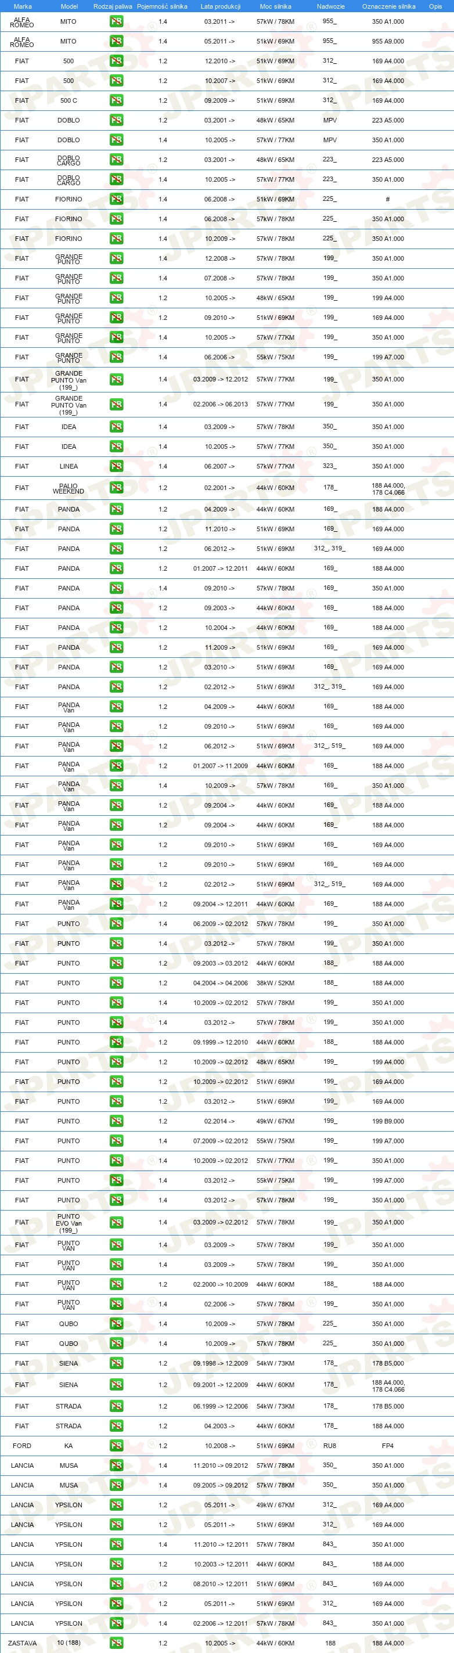
Task: Click fuel icon in FIAT 500 C row
Action: click(116, 101)
